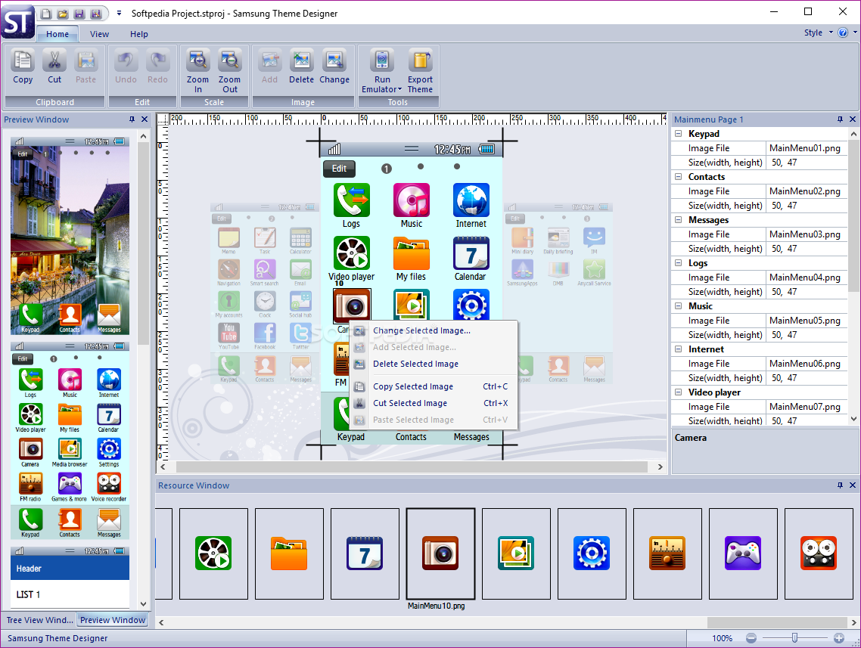The height and width of the screenshot is (648, 861).
Task: Open the Help ribbon tab
Action: (x=139, y=34)
